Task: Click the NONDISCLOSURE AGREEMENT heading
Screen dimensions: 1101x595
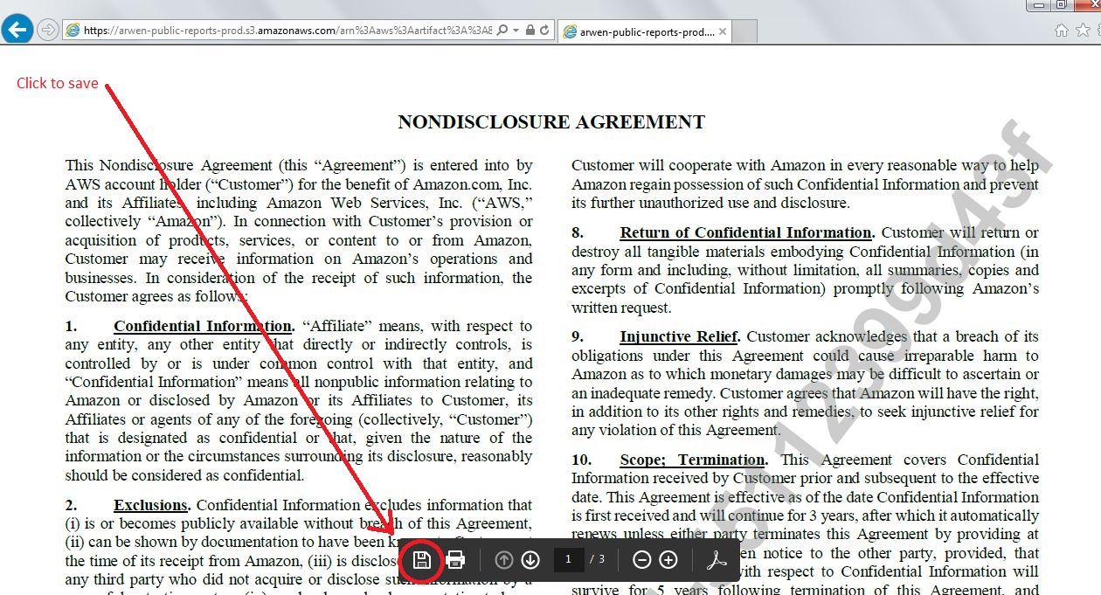Action: (x=551, y=122)
